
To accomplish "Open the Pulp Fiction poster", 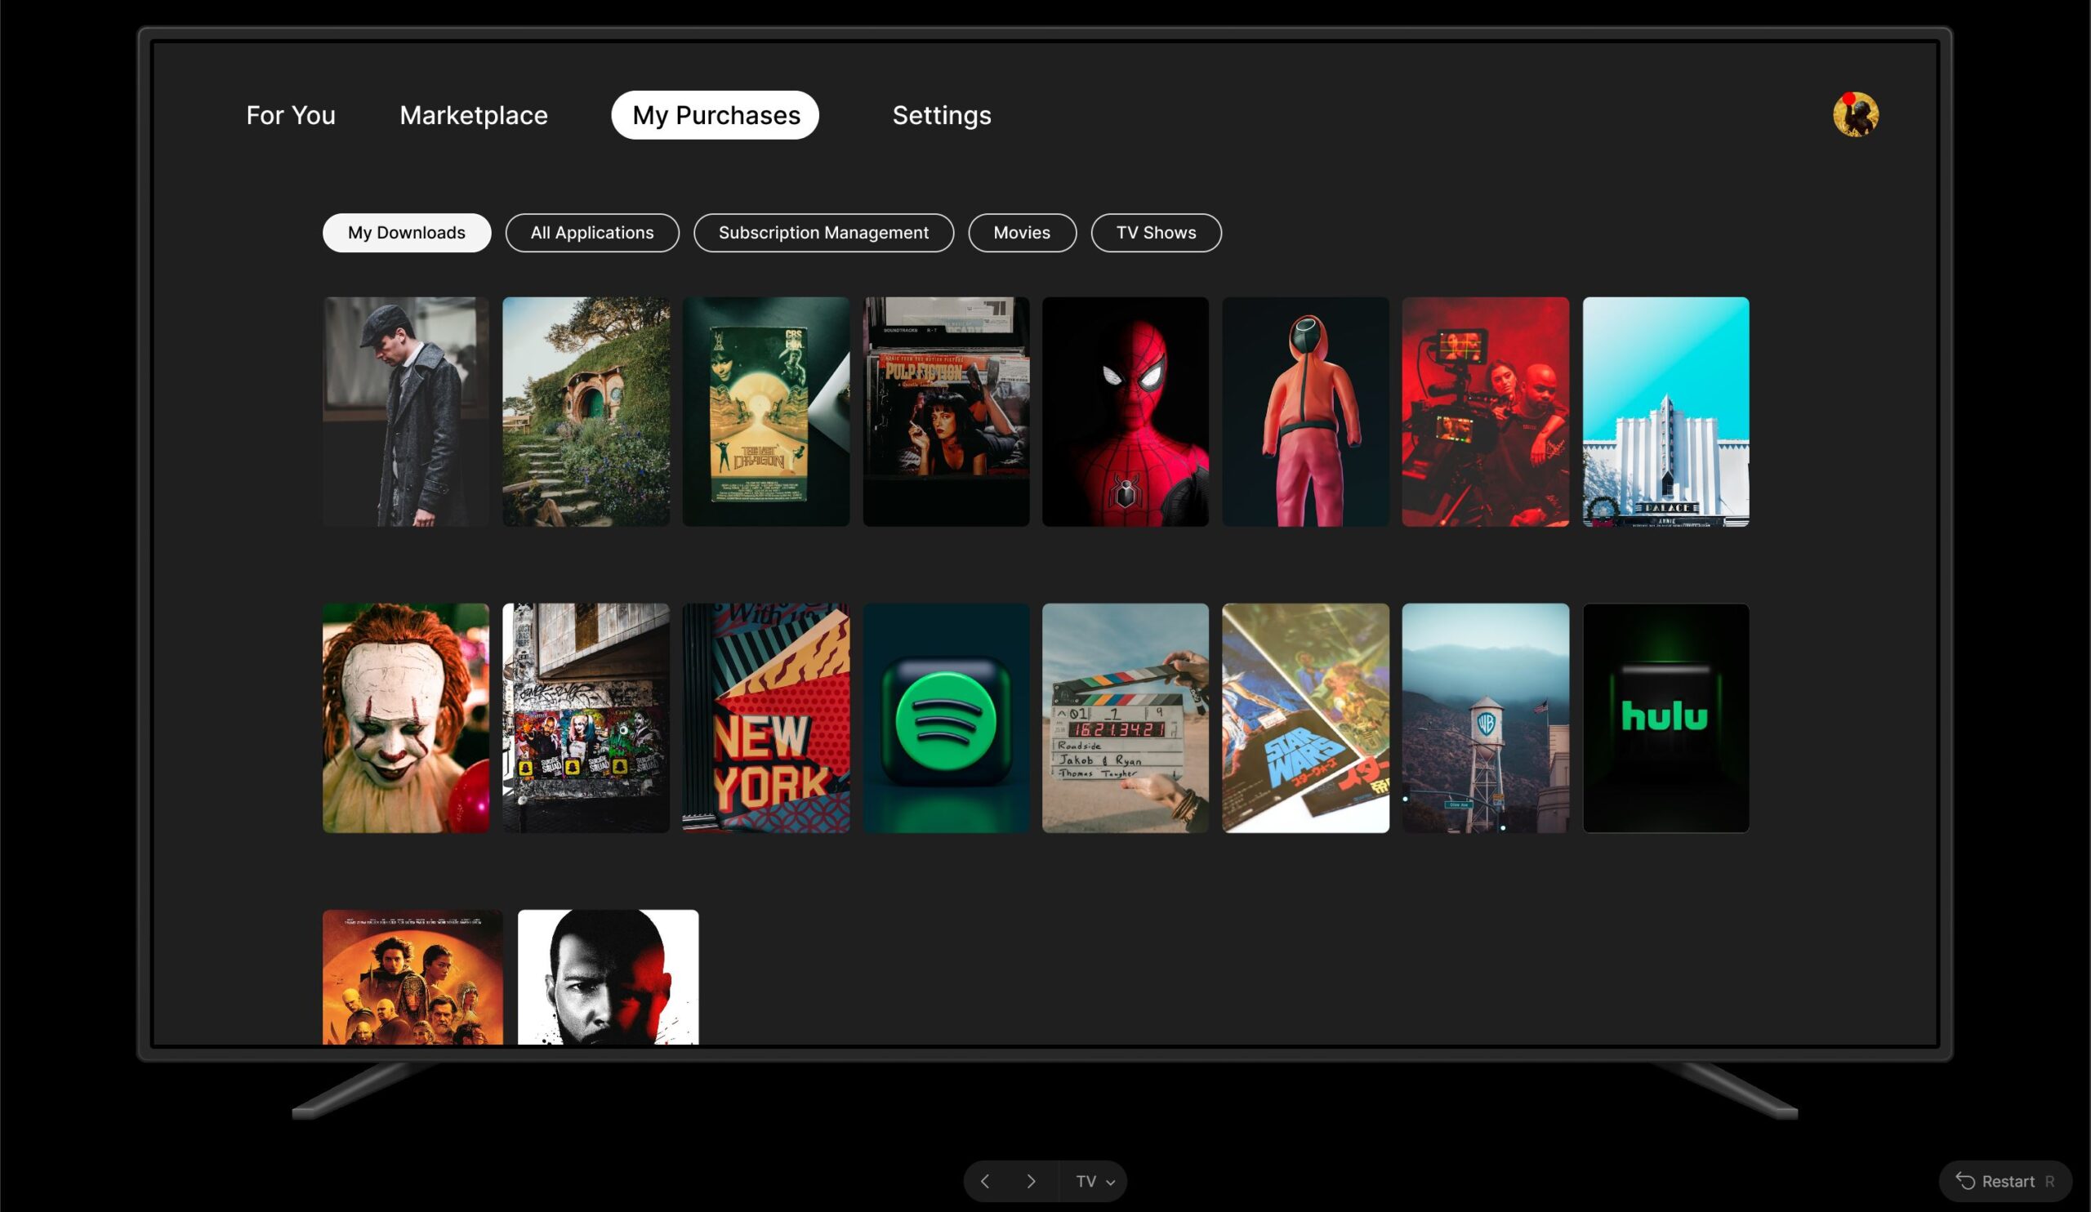I will click(946, 412).
